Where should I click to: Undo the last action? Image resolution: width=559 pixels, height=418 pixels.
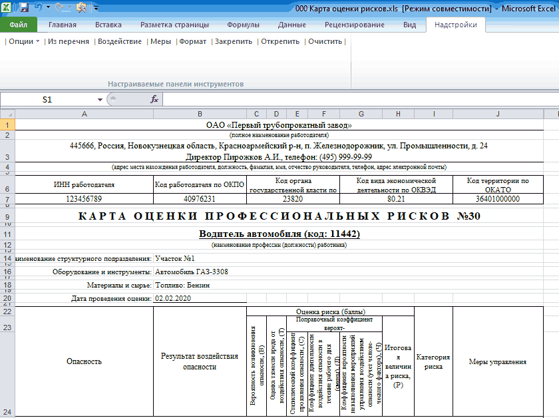[x=39, y=7]
